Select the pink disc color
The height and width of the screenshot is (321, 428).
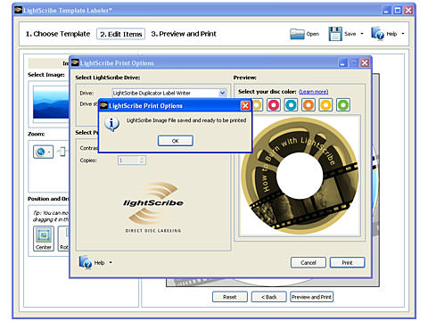click(274, 105)
